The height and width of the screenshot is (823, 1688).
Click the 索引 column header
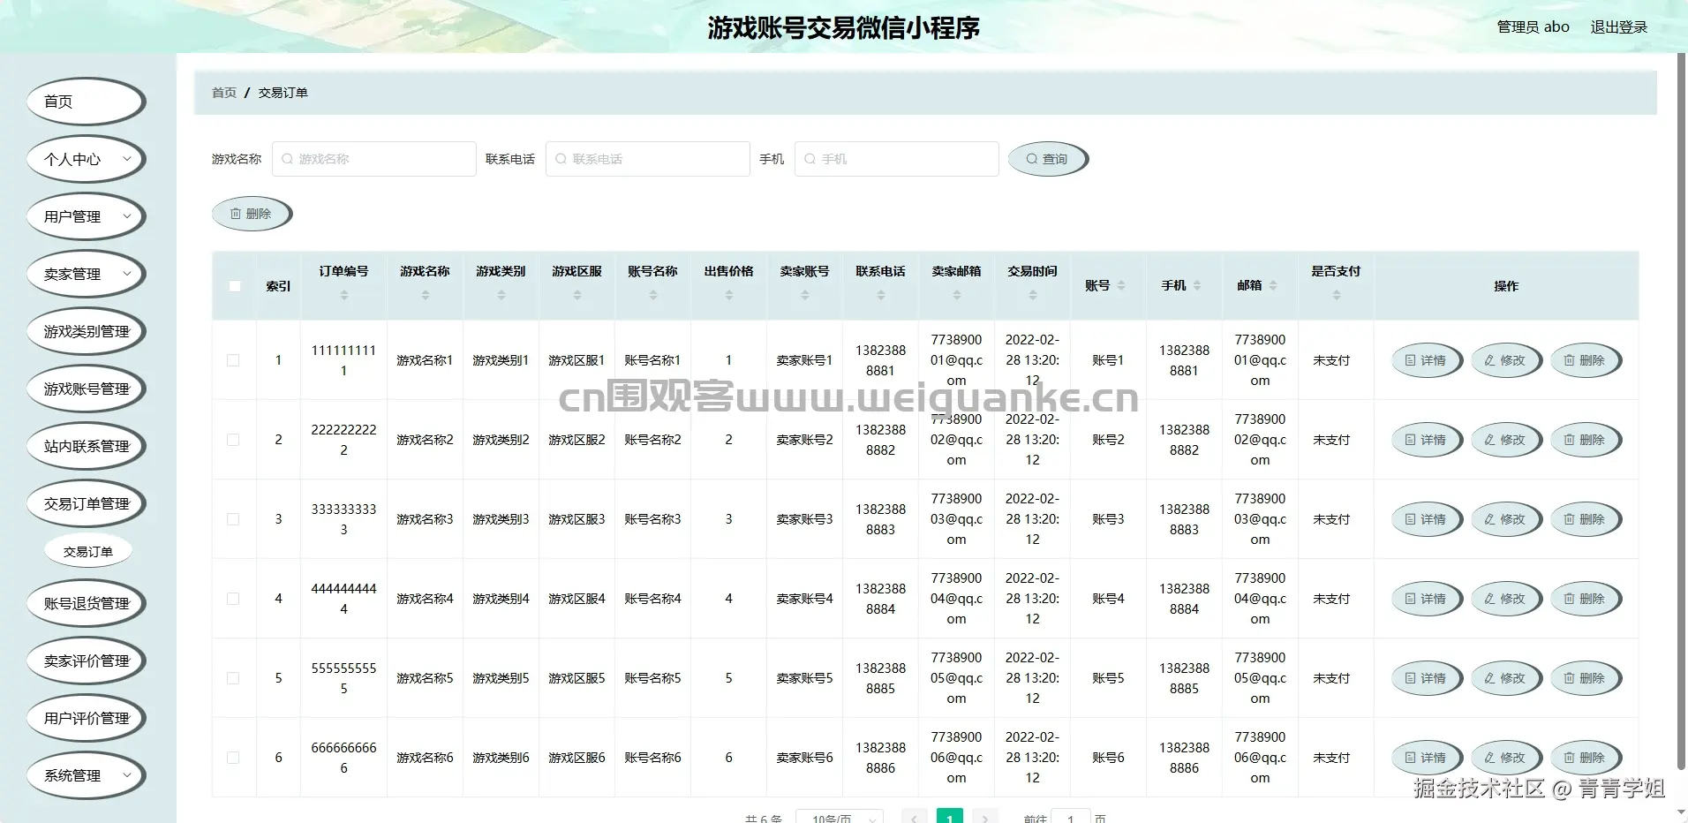pos(278,286)
